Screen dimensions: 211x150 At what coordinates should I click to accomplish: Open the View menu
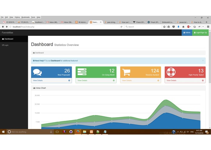[x=11, y=17]
